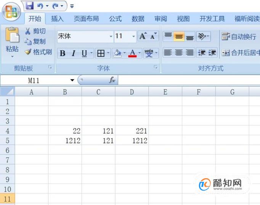
Task: Click the wén phonetic guide icon
Action: click(149, 53)
